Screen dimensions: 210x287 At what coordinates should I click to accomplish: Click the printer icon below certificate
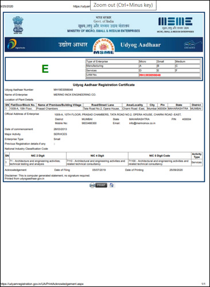pyautogui.click(x=92, y=185)
